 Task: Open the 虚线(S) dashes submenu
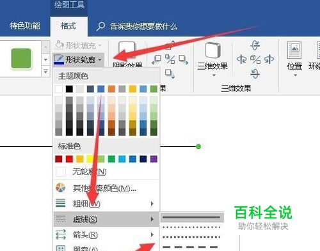pyautogui.click(x=106, y=219)
